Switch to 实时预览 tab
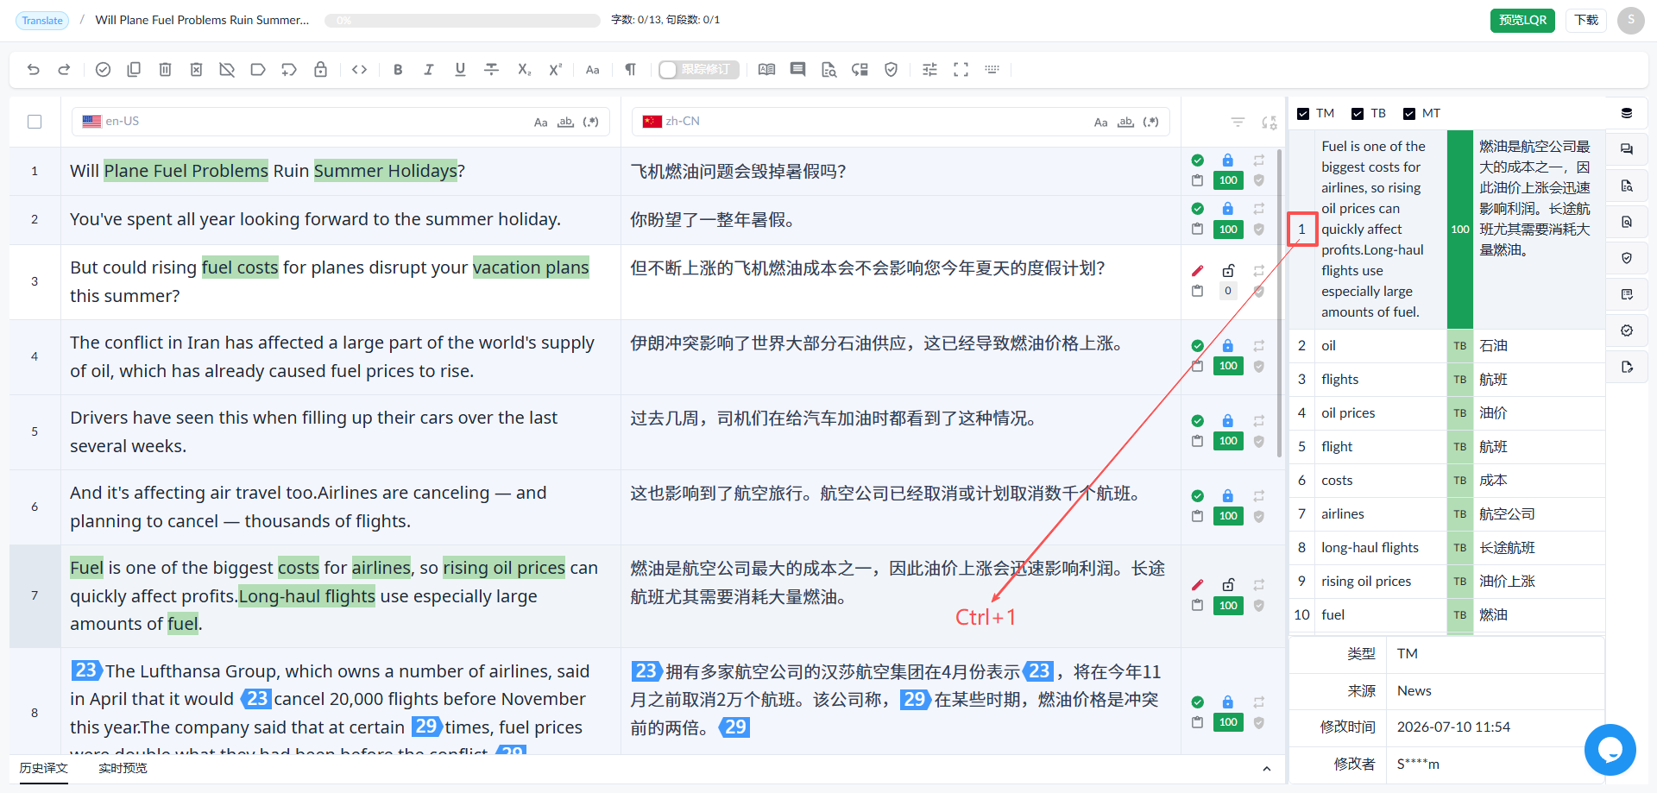 click(x=123, y=768)
